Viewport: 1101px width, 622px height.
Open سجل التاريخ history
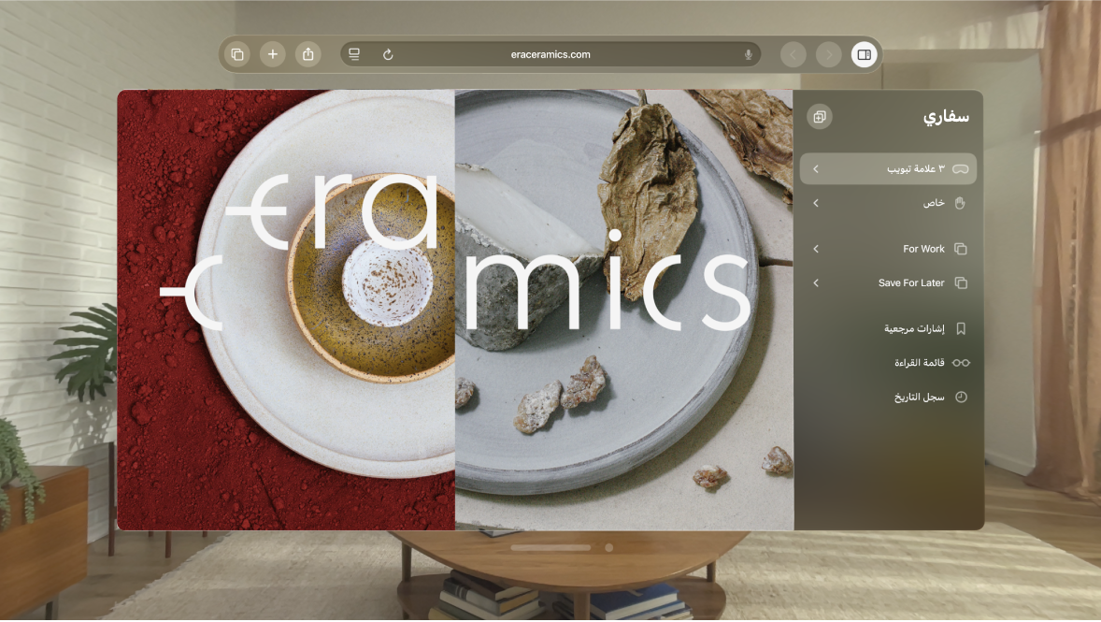click(x=888, y=398)
